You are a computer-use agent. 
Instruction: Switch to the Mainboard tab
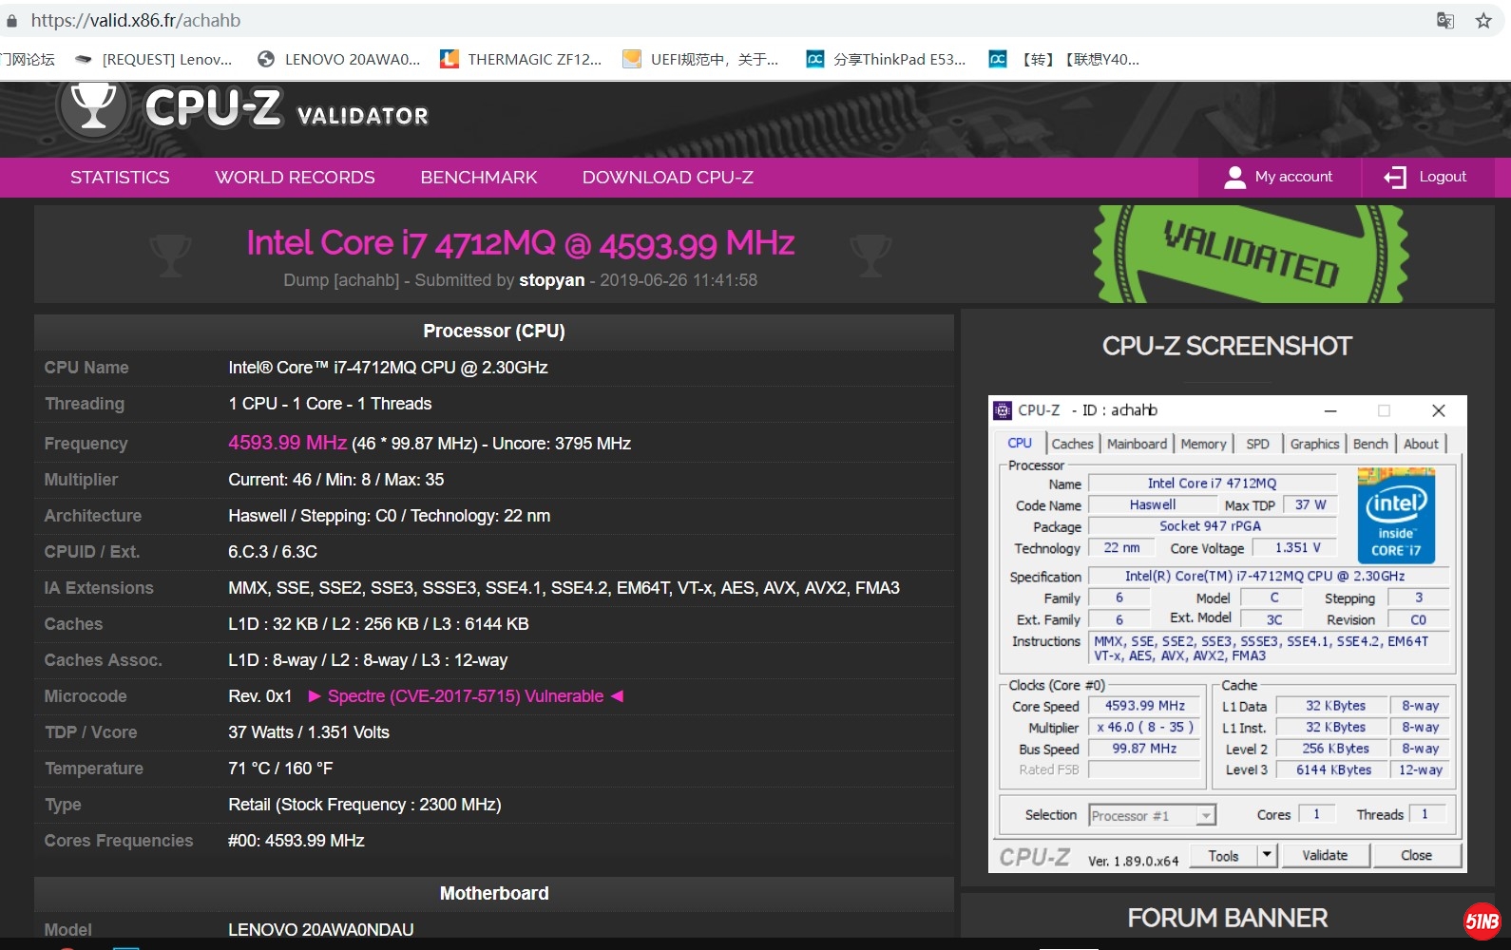point(1137,444)
